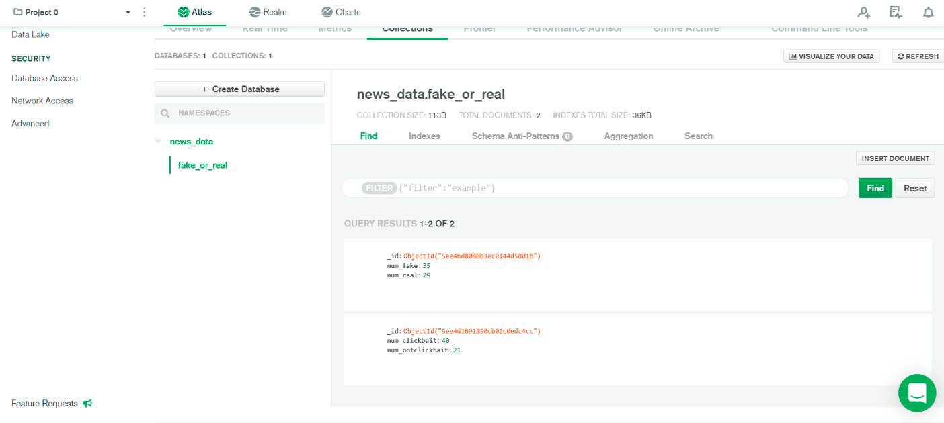Click into the filter query field
The image size is (944, 423).
pyautogui.click(x=595, y=188)
